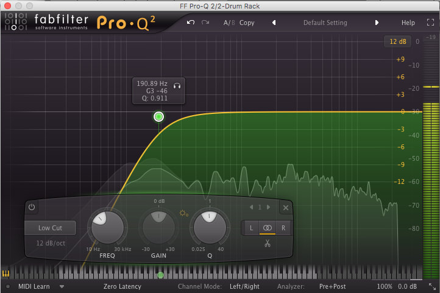
Task: Select the next band arrow
Action: tap(269, 207)
